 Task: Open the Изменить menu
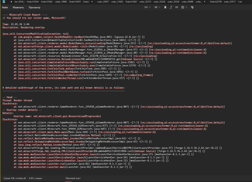coord(18,7)
